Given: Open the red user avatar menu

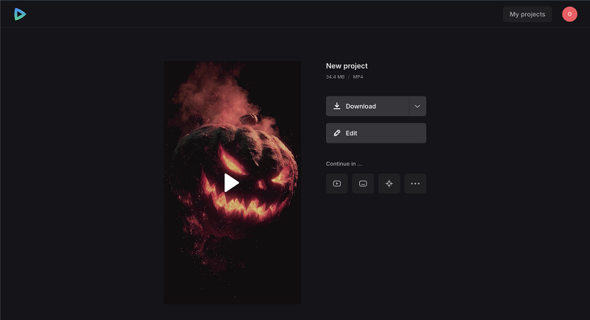Looking at the screenshot, I should (569, 14).
